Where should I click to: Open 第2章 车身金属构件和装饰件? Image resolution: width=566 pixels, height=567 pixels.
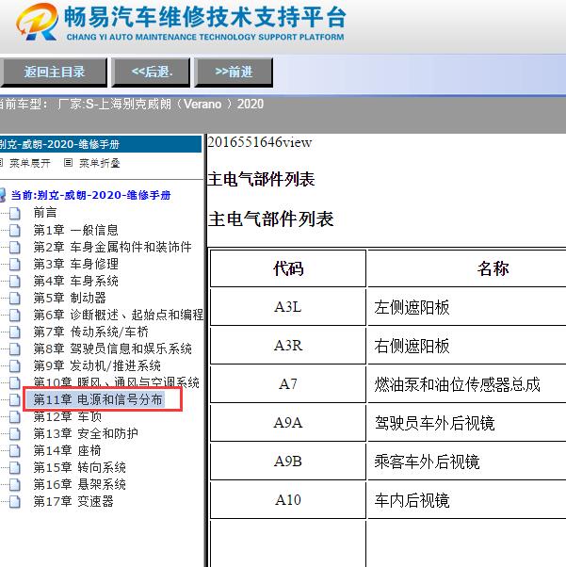tap(112, 247)
